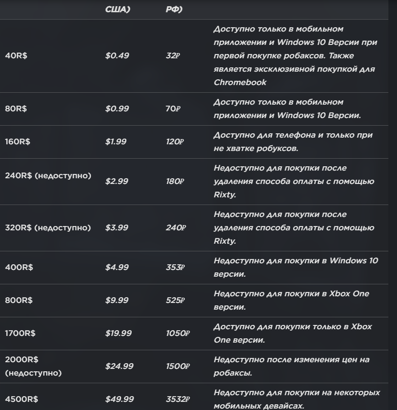The width and height of the screenshot is (397, 410).
Task: Click the Windows 10 unavailability note for 400R$
Action: 295,267
